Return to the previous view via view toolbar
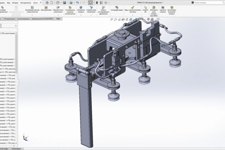Screen dimensions: 225x150 pos(119,19)
